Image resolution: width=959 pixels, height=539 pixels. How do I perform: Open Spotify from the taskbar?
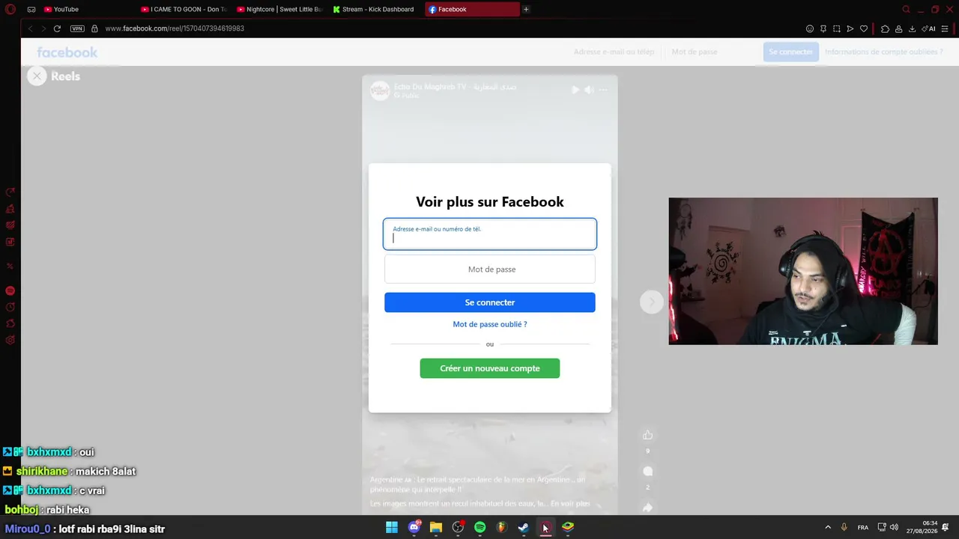tap(480, 527)
